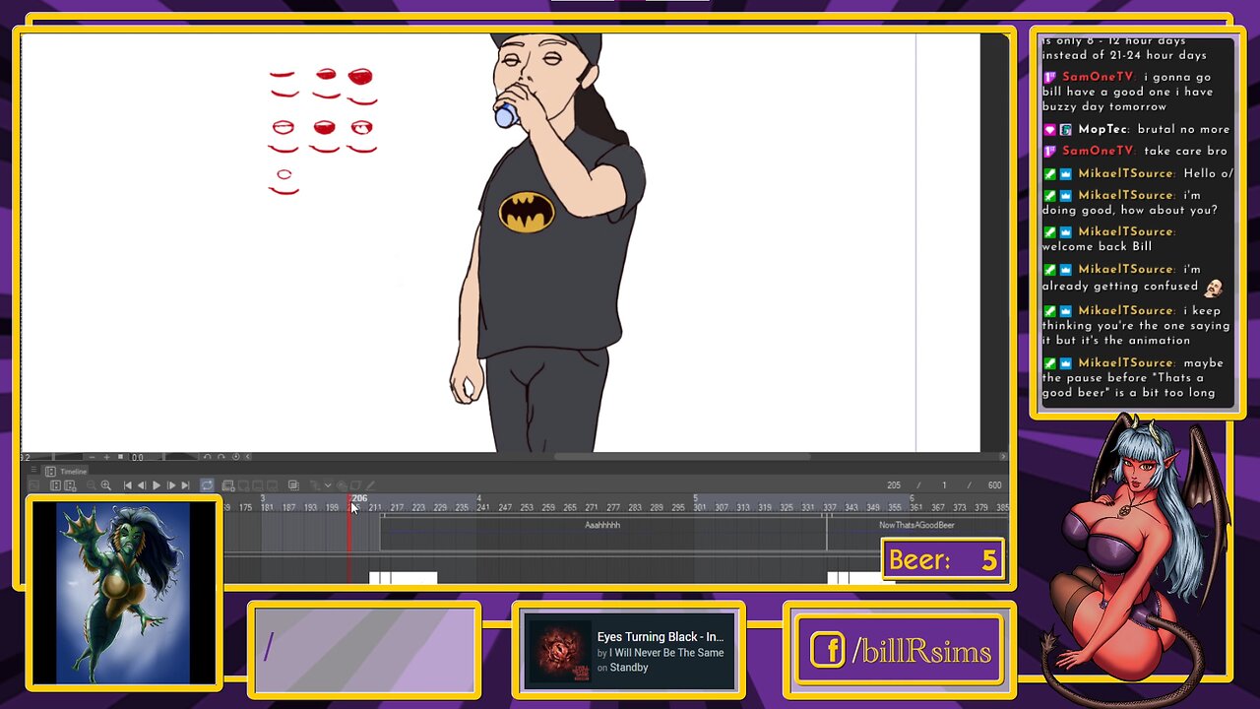Viewport: 1260px width, 709px height.
Task: Click the SamOneTV username beside take care bro
Action: (x=1098, y=151)
